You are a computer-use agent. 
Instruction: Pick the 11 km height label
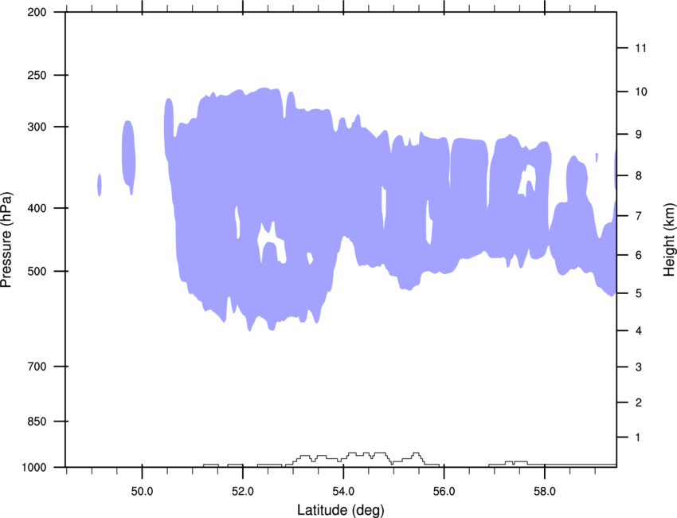[640, 48]
